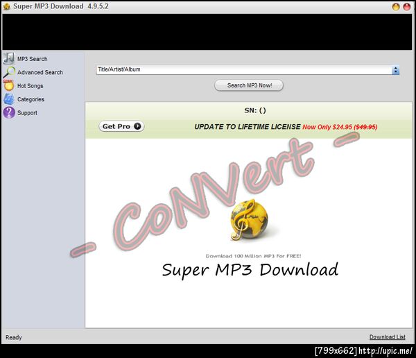Screen dimensions: 416x358
Task: Click the Categories blue folder icon
Action: pos(9,99)
